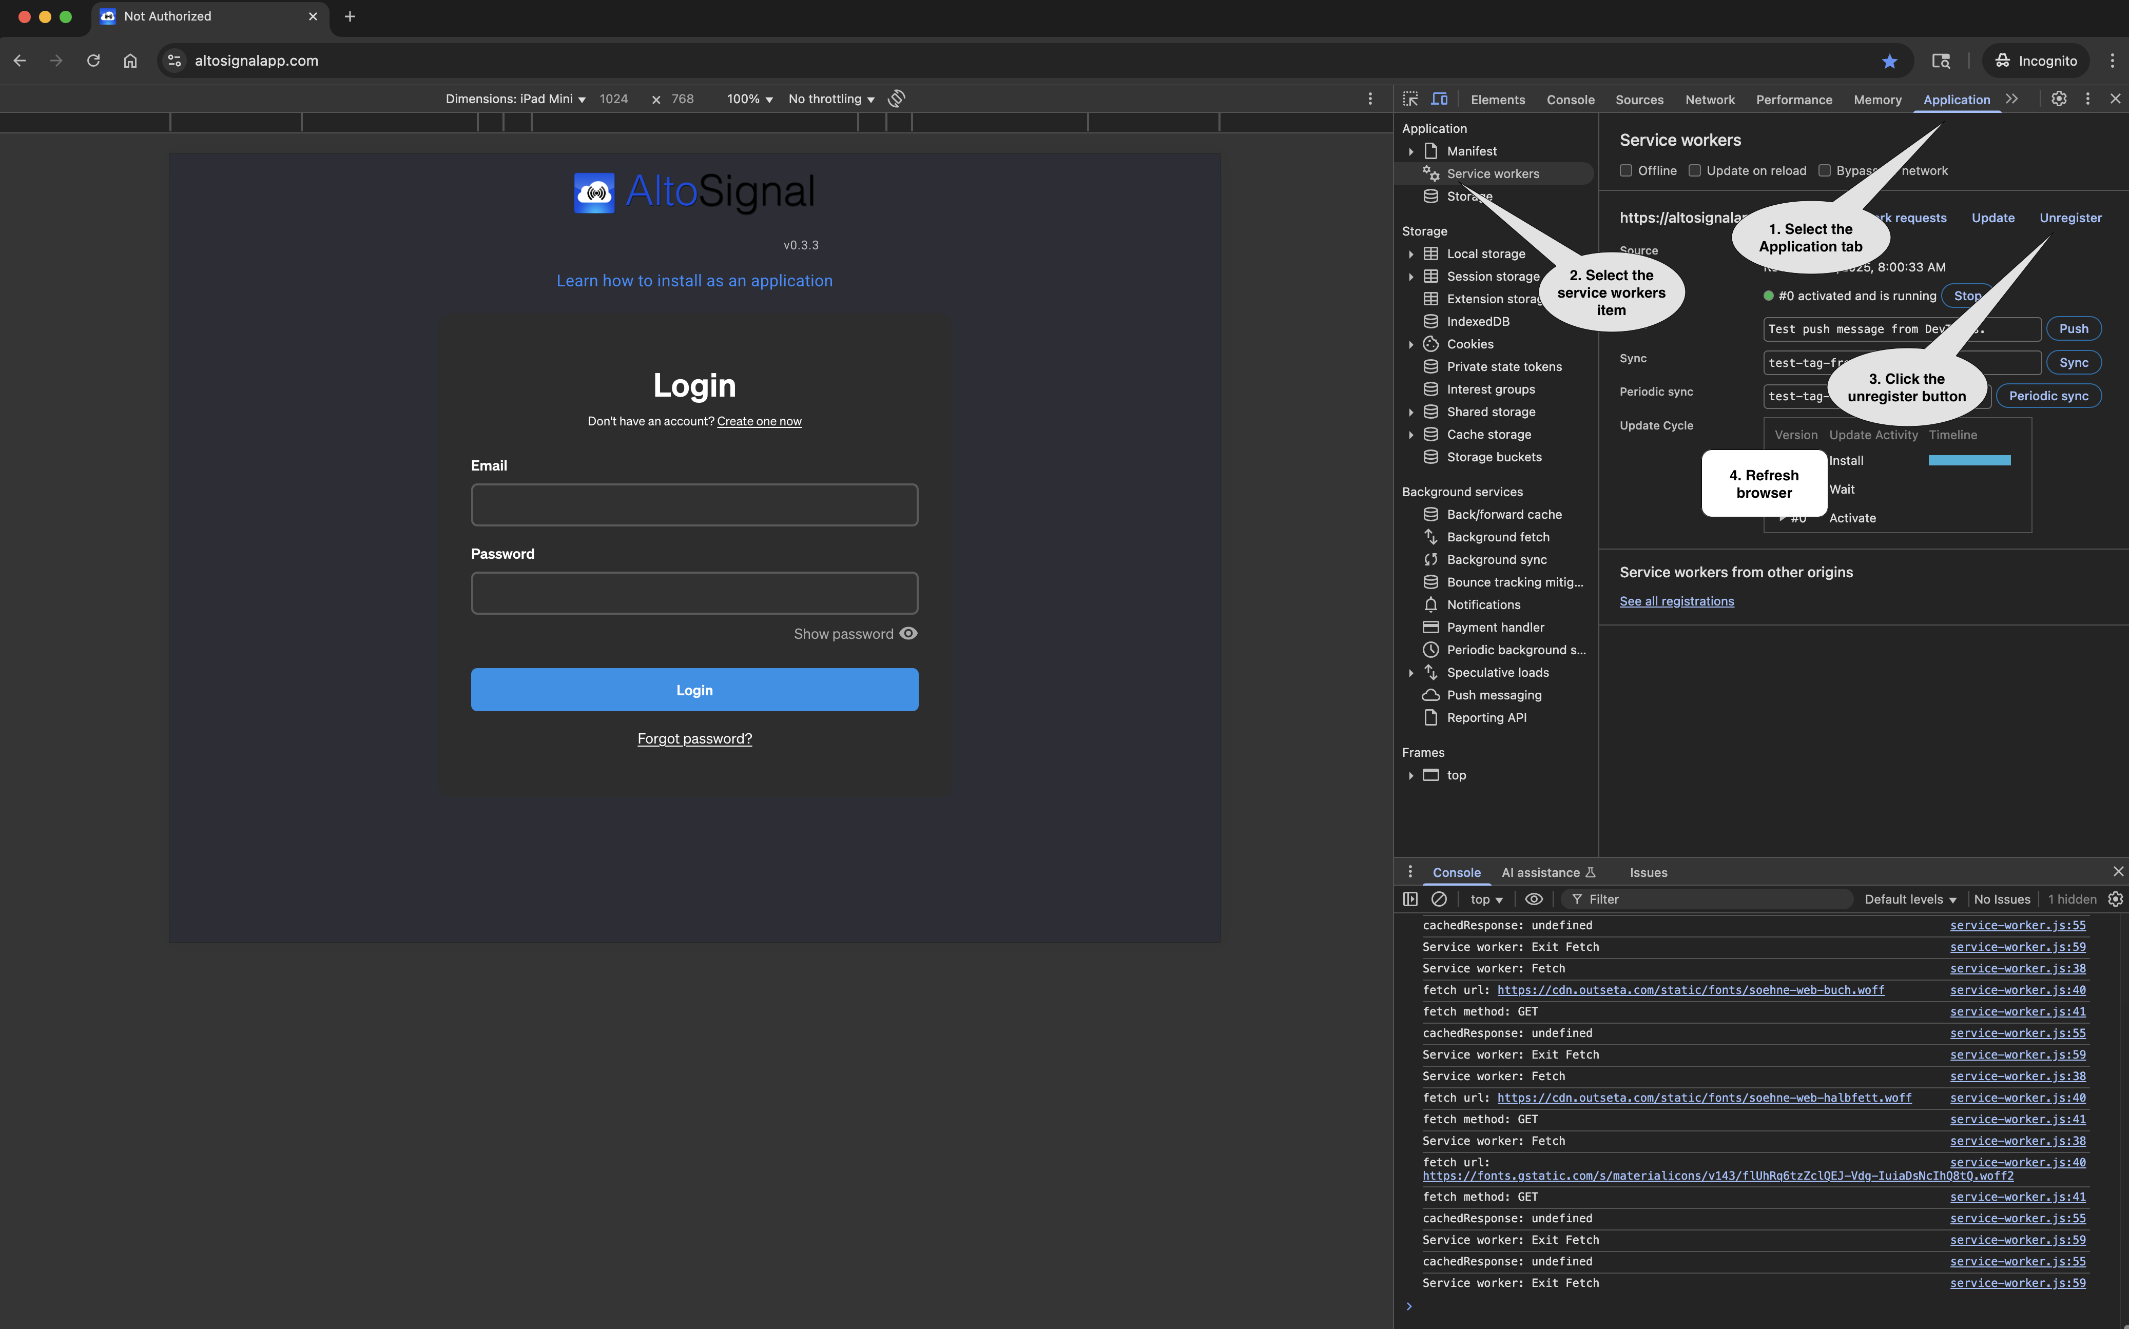Open the 100% zoom dropdown
This screenshot has height=1329, width=2129.
click(750, 99)
